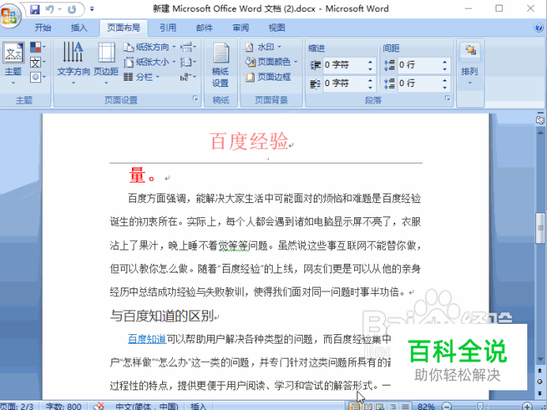Open 稿纸设置 manuscript paper settings
547x410 pixels.
[221, 65]
